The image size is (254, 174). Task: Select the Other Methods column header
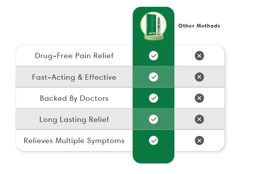[x=199, y=26]
